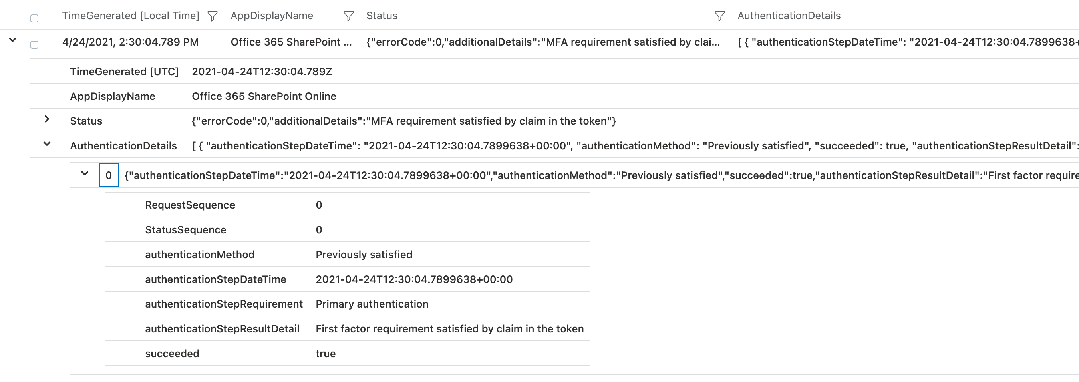Viewport: 1079px width, 382px height.
Task: Click the authenticationMethod Previously satisfied value
Action: [x=364, y=255]
